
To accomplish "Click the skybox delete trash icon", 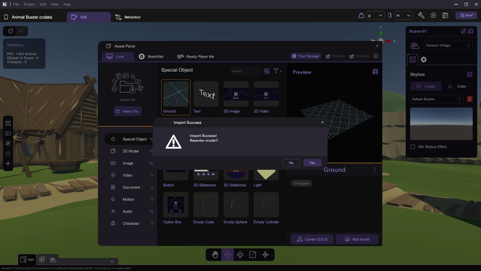I will click(x=469, y=99).
